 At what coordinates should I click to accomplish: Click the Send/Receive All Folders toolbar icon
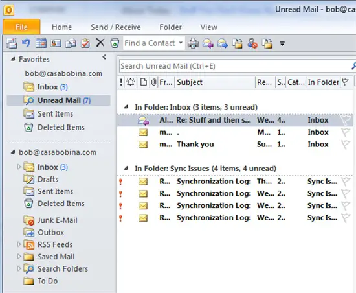point(12,43)
